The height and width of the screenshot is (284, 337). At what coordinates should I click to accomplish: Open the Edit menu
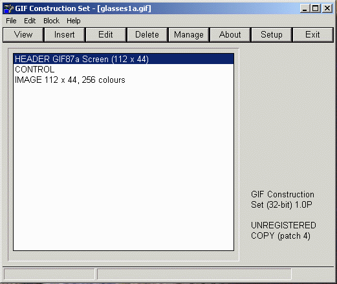[30, 21]
